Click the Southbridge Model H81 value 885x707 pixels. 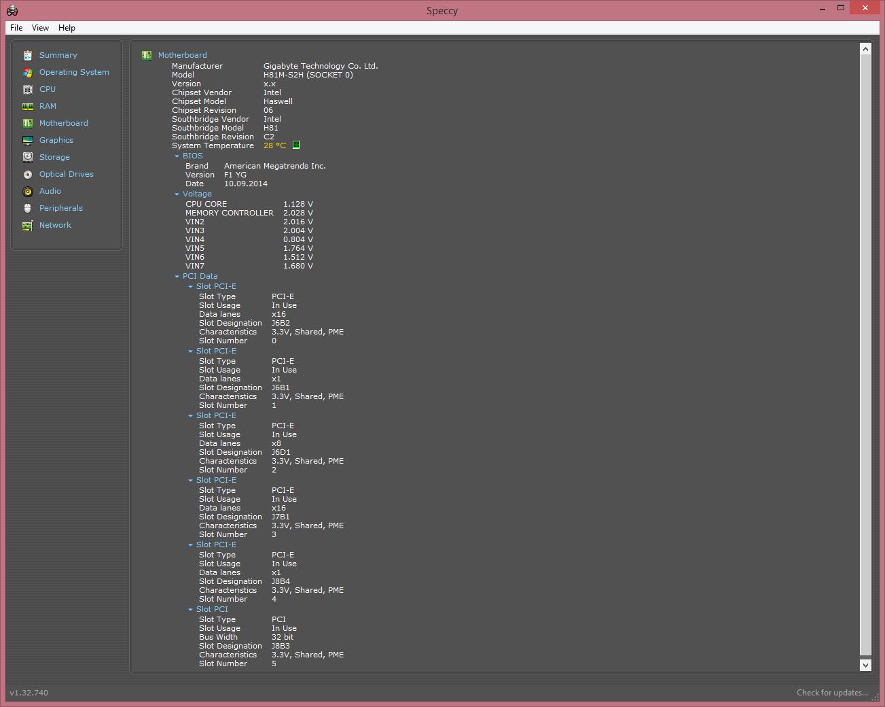pyautogui.click(x=271, y=128)
